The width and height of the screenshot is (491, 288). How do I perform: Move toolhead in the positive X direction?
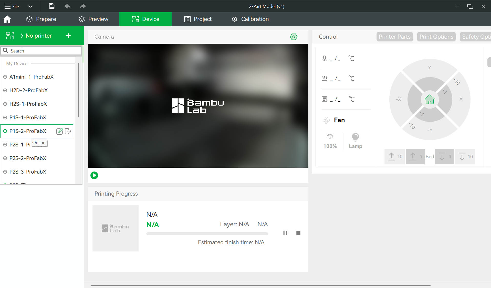tap(461, 99)
